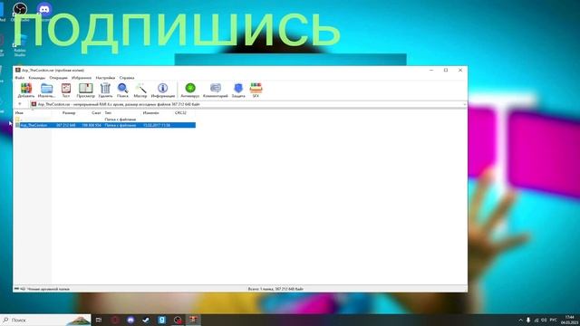The width and height of the screenshot is (580, 326).
Task: Open the taskbar clock and date
Action: [x=570, y=320]
